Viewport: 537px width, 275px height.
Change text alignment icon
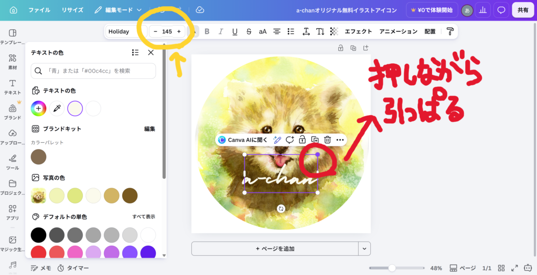[277, 31]
